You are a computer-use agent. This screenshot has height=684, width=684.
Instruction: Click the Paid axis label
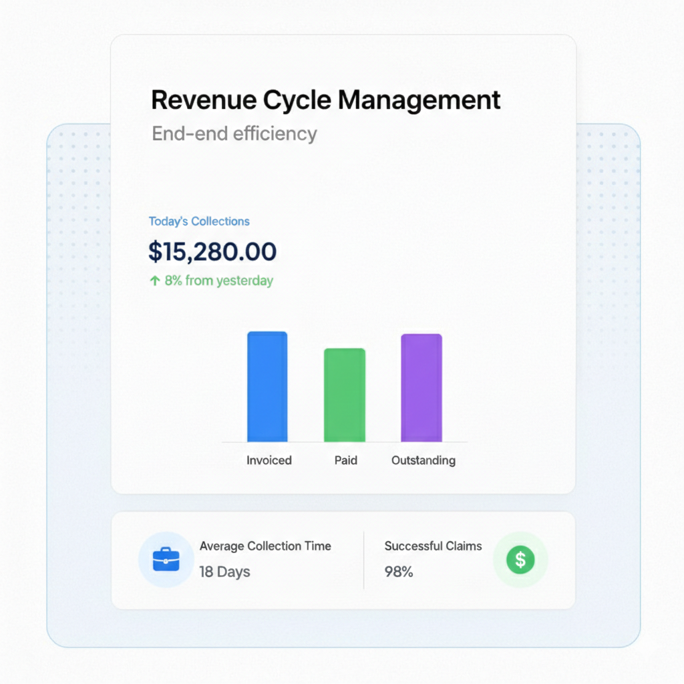click(346, 460)
